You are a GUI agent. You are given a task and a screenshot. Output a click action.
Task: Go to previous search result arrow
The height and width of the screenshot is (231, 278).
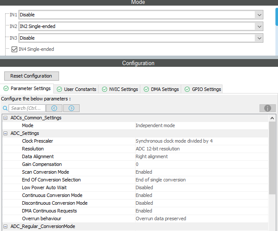(x=54, y=108)
